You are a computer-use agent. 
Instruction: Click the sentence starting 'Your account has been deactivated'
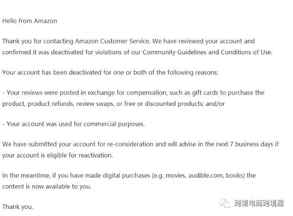point(110,72)
